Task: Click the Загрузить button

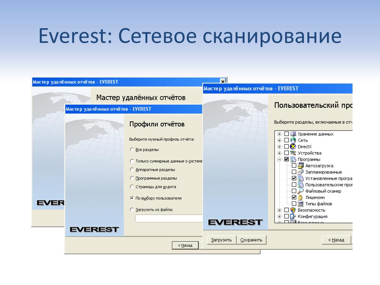Action: click(221, 240)
